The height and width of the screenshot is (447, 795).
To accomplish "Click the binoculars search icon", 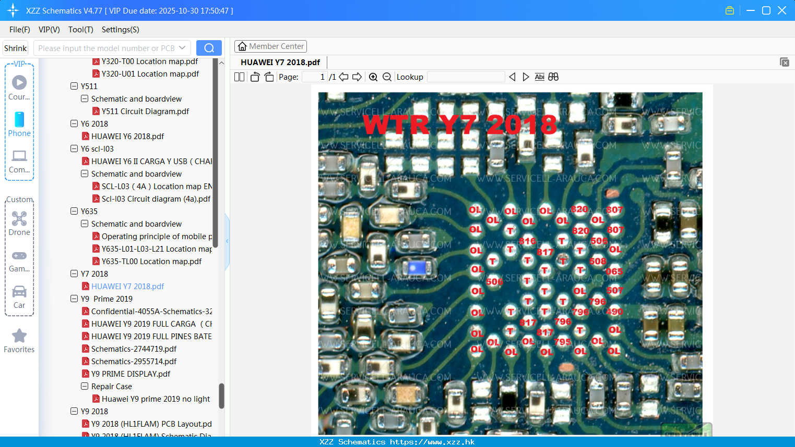I will (x=553, y=77).
